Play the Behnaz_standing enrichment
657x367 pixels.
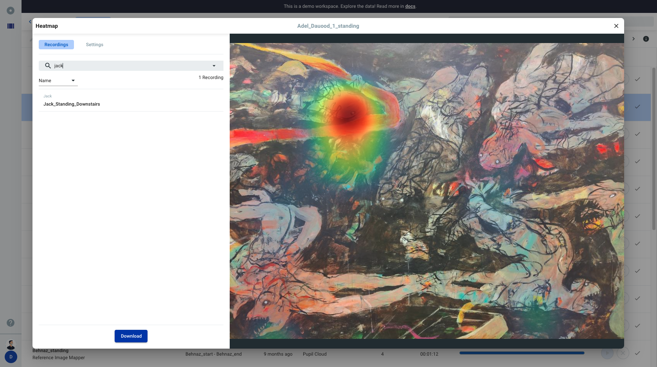tap(607, 353)
